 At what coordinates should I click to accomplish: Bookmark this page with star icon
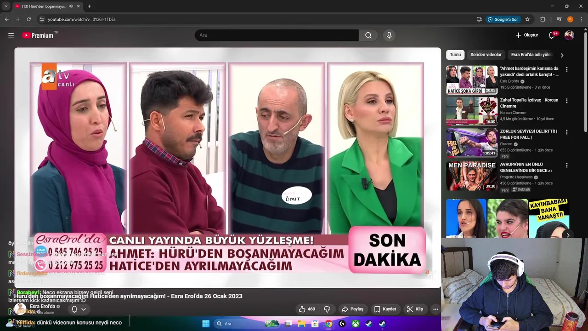(527, 19)
